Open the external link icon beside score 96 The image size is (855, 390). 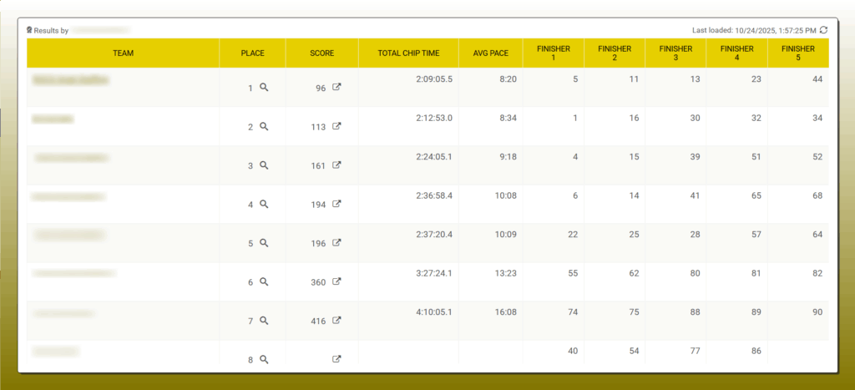(336, 87)
